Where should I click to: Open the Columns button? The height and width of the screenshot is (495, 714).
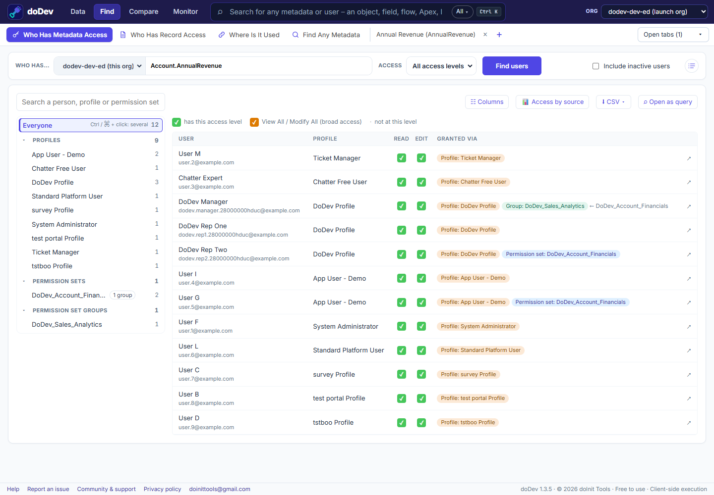pyautogui.click(x=487, y=102)
